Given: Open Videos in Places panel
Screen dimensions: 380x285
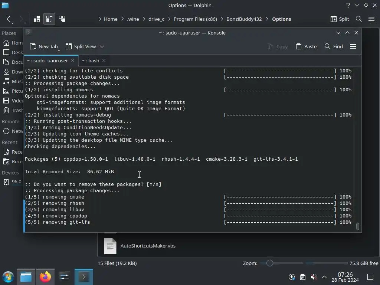Looking at the screenshot, I should click(x=12, y=101).
